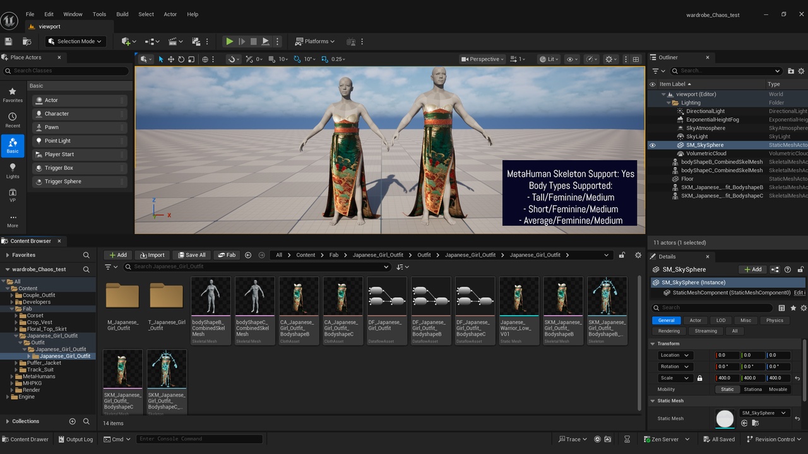Select the Recent category in Place Actors
This screenshot has height=454, width=808.
tap(13, 120)
